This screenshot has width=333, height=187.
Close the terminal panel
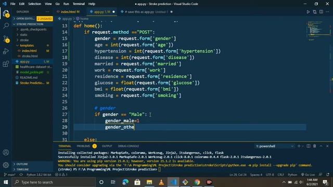327,146
